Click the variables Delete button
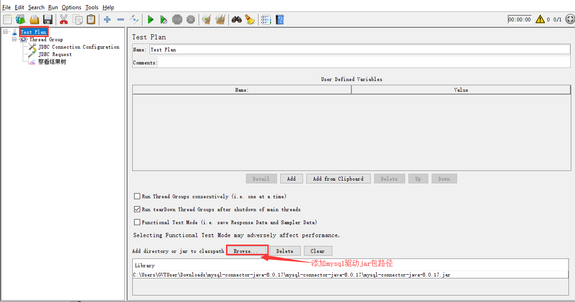The width and height of the screenshot is (575, 302). (389, 179)
